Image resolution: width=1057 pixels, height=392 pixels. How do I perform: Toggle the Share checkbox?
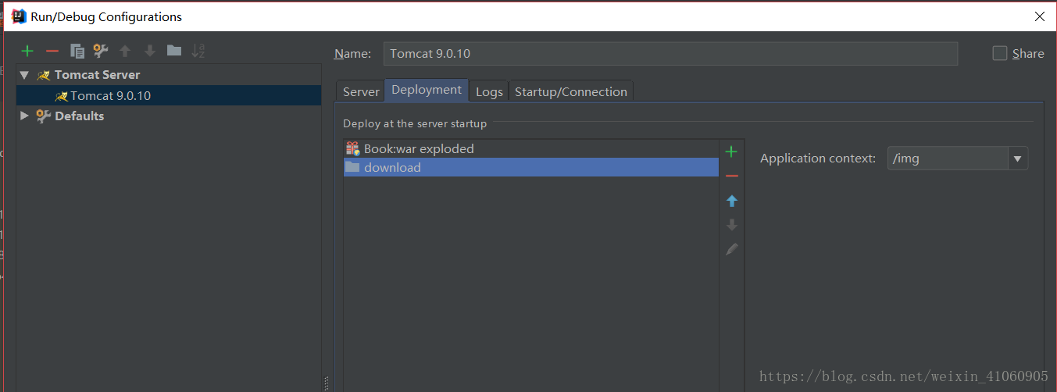(1000, 53)
